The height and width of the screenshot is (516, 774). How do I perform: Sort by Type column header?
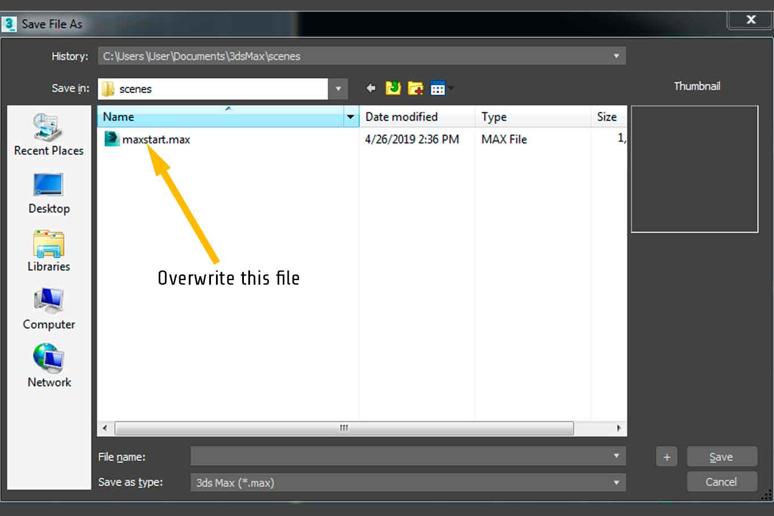[x=532, y=117]
